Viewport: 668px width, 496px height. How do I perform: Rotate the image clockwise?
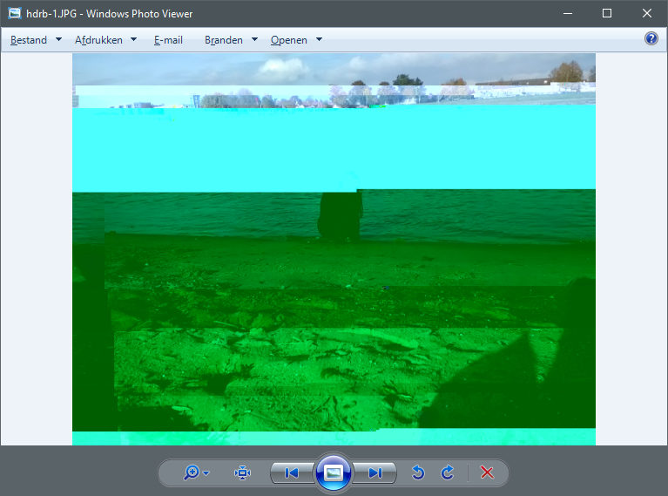[448, 472]
